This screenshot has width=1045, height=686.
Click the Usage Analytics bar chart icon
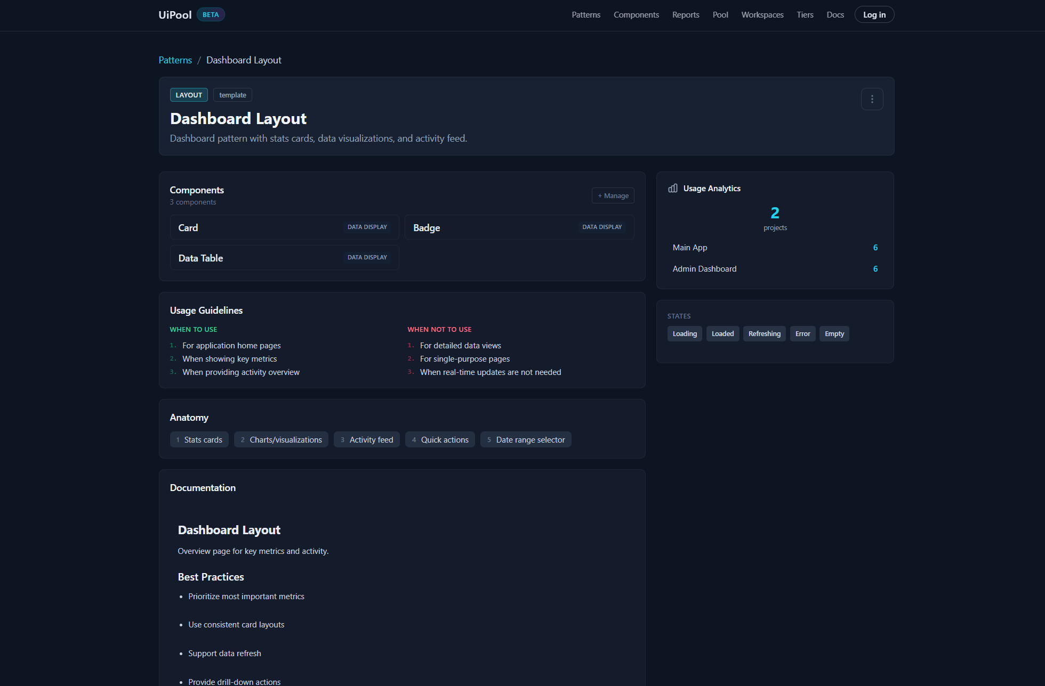point(673,189)
